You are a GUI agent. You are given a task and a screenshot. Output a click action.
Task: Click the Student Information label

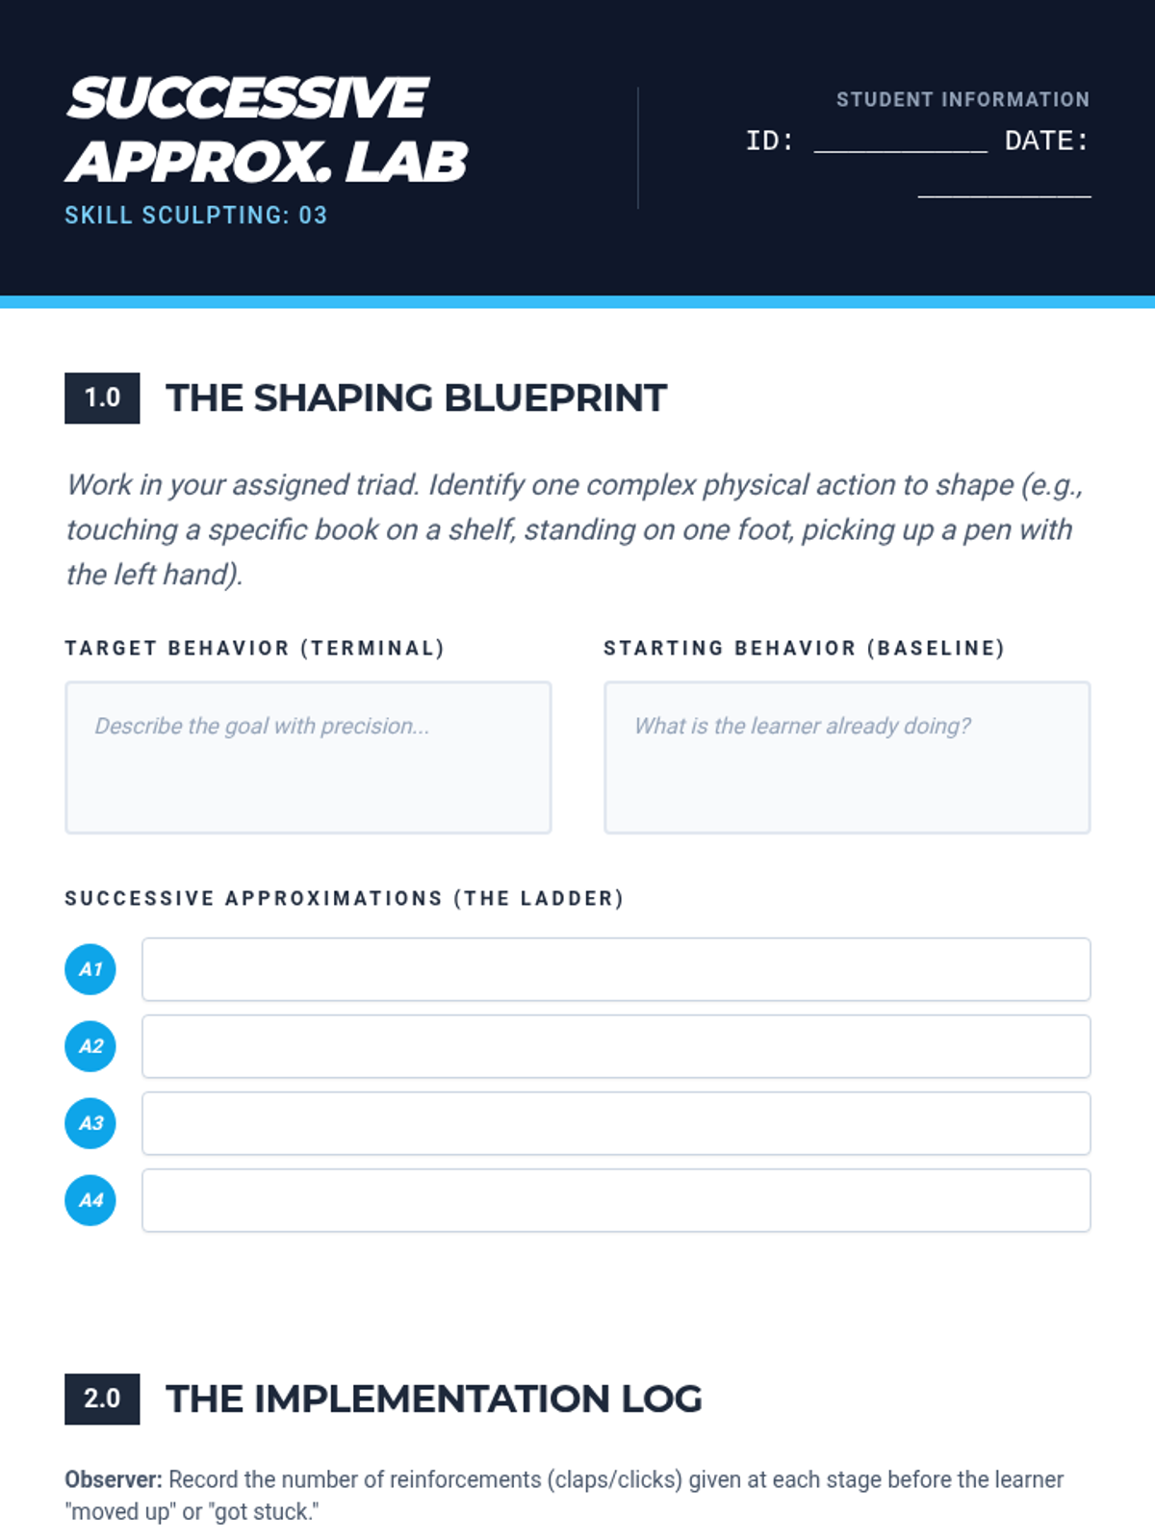click(x=962, y=99)
